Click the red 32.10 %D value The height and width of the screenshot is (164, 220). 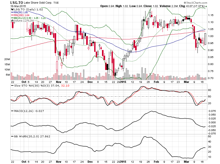tap(65, 86)
